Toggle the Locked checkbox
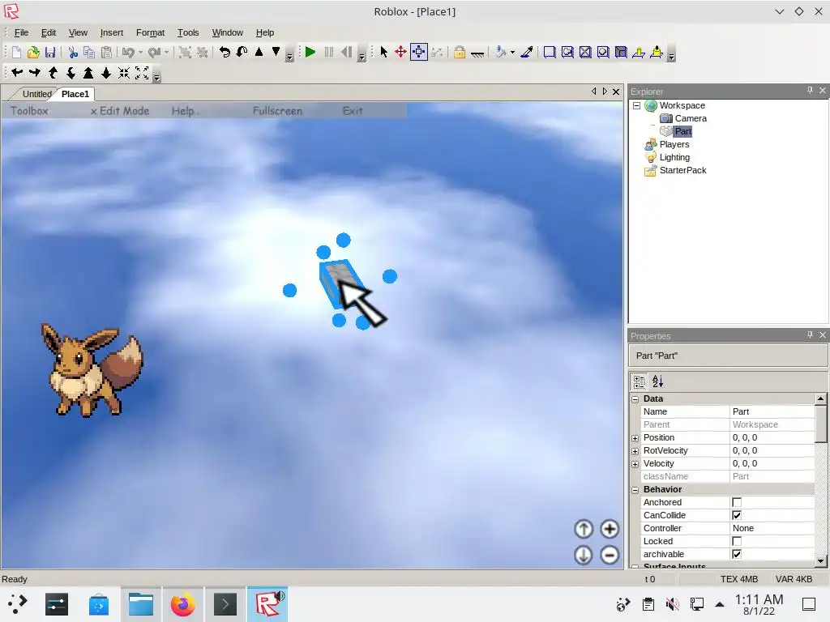This screenshot has height=622, width=830. (x=736, y=541)
